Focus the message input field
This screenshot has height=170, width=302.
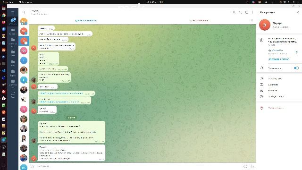(x=139, y=166)
